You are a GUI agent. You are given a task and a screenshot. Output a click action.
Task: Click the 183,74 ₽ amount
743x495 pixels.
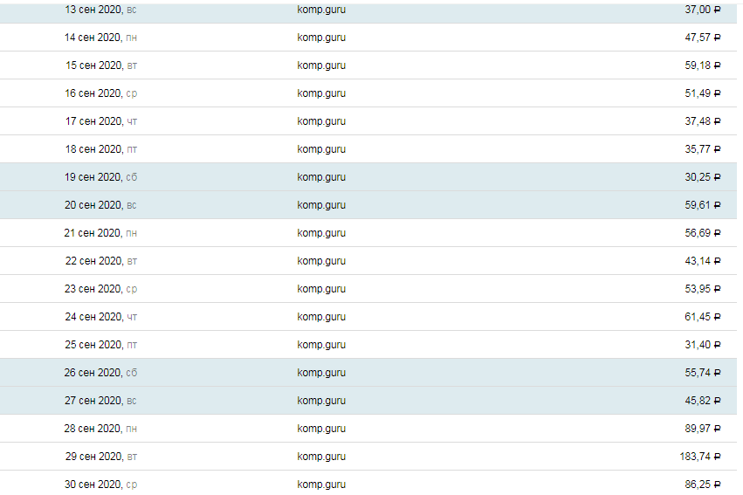click(x=699, y=457)
